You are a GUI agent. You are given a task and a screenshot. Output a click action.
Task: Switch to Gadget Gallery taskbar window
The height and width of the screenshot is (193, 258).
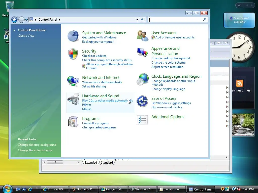(113, 189)
